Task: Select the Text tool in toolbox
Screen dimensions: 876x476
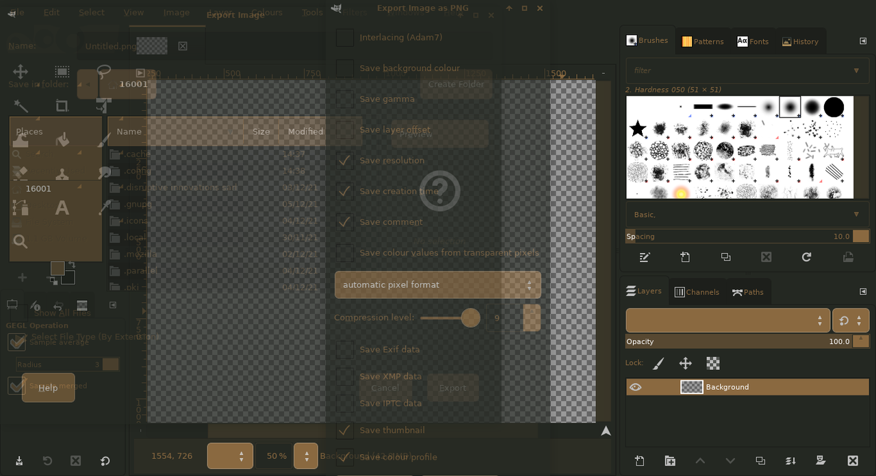Action: pos(62,208)
